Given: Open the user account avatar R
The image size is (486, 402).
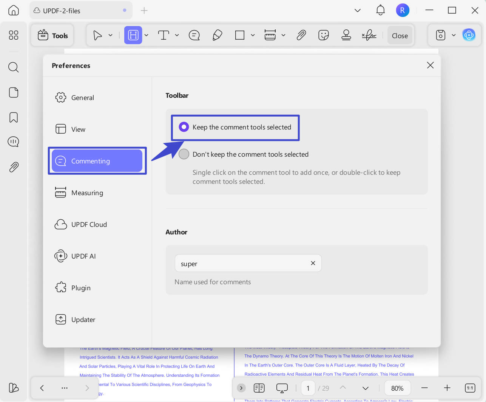Looking at the screenshot, I should 403,10.
